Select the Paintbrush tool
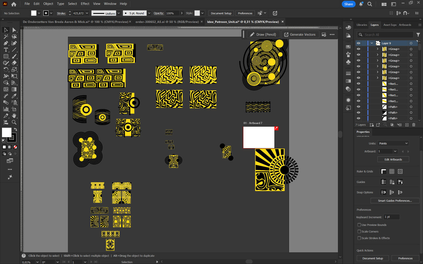Image resolution: width=423 pixels, height=264 pixels. pyautogui.click(x=14, y=56)
